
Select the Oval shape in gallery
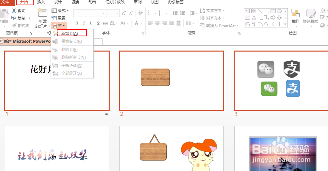[279, 11]
